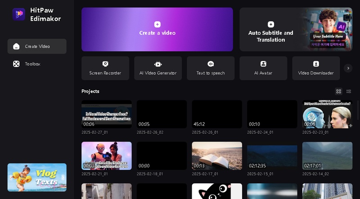Open the Video Downloader tool
Viewport: 360px width, 199px height.
pos(316,68)
